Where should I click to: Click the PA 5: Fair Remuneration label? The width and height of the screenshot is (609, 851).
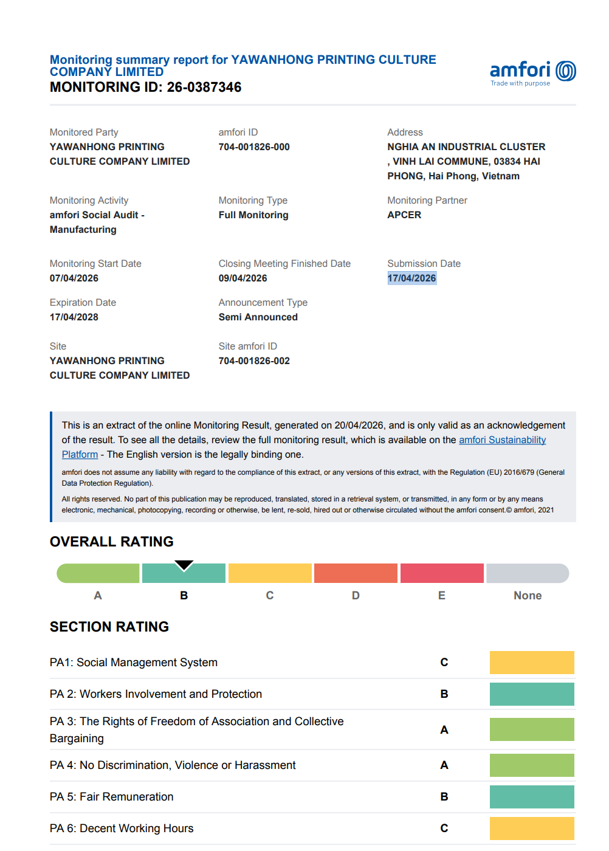point(112,797)
